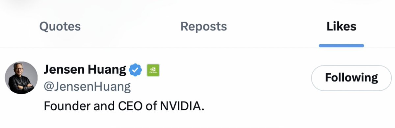Open the @JensenHuang handle link
The image size is (395, 128).
pos(87,87)
